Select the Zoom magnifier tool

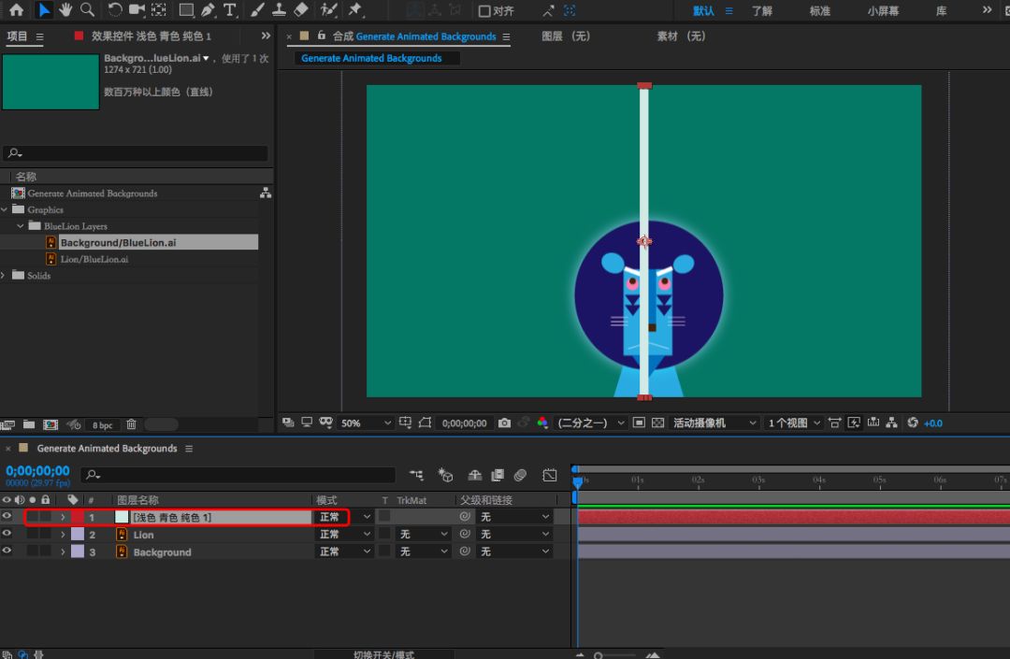[x=87, y=10]
